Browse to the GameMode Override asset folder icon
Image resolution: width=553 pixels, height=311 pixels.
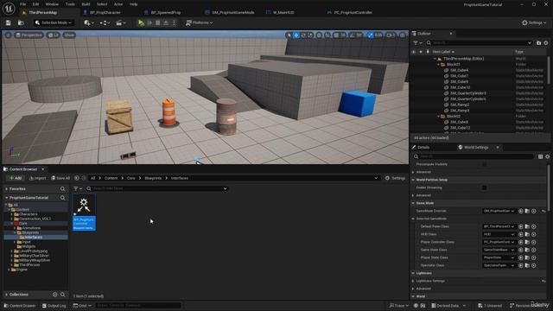(527, 211)
